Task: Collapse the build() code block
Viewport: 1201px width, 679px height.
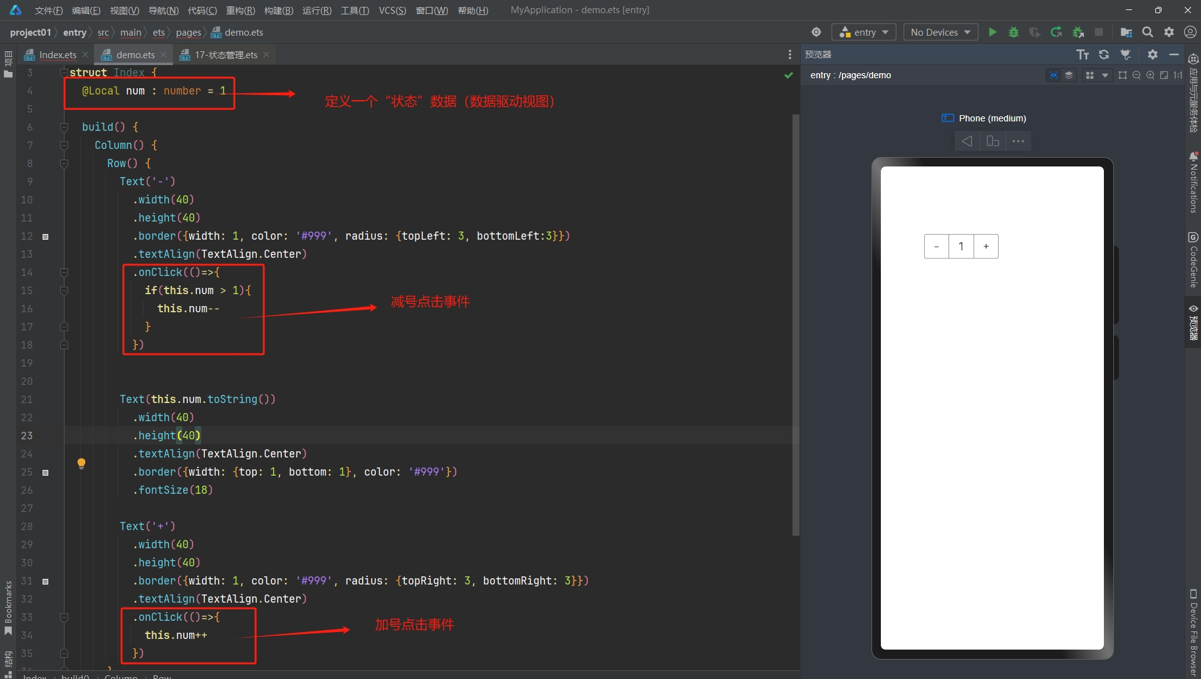Action: (64, 127)
